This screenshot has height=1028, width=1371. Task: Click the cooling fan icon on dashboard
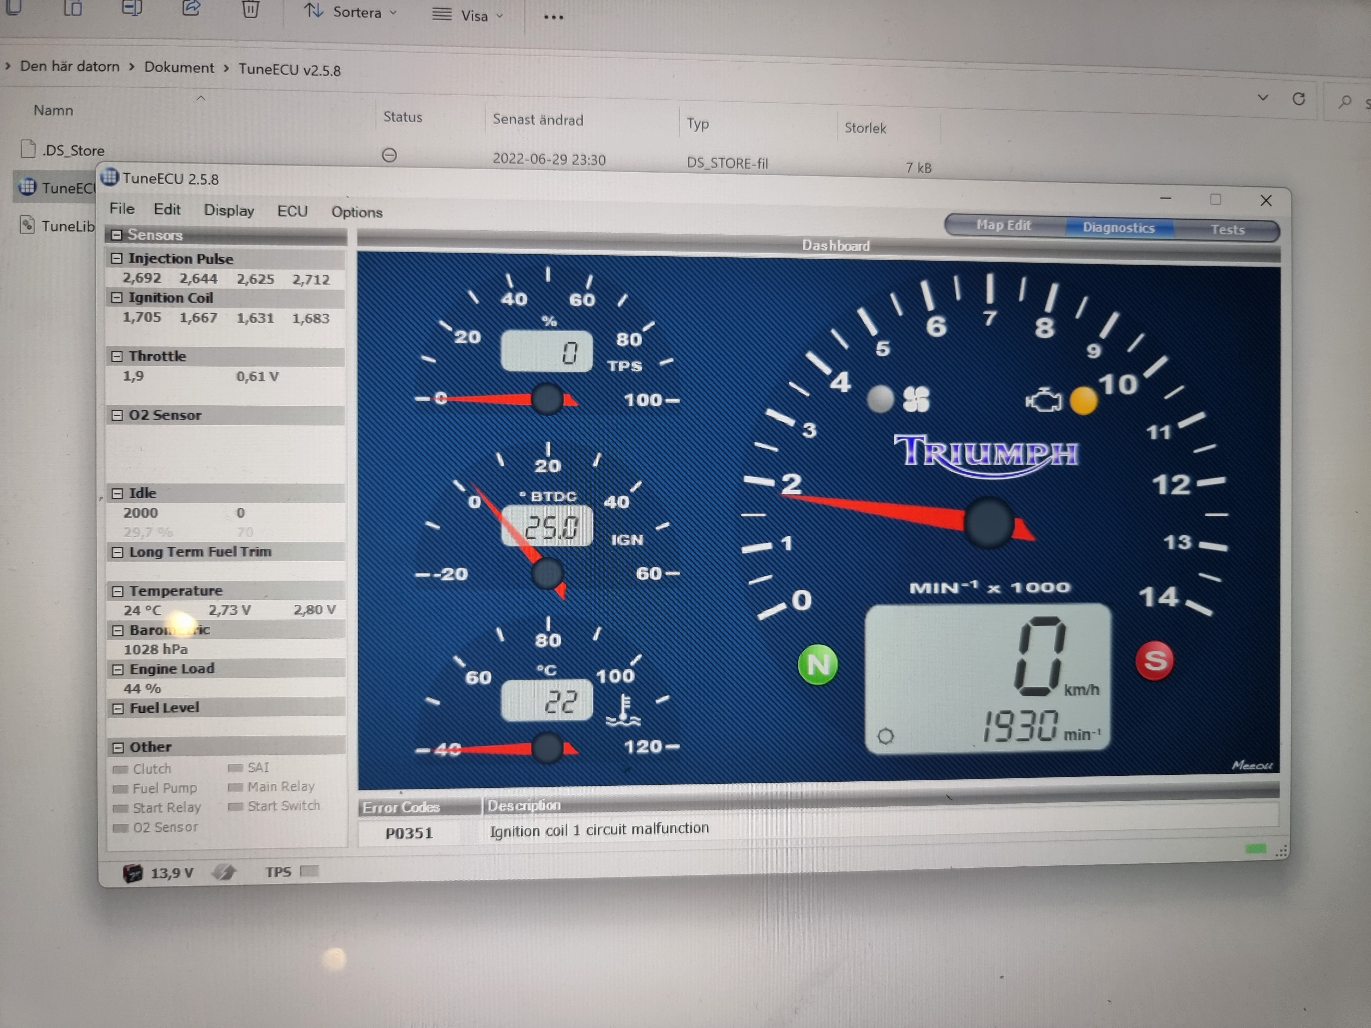click(916, 399)
